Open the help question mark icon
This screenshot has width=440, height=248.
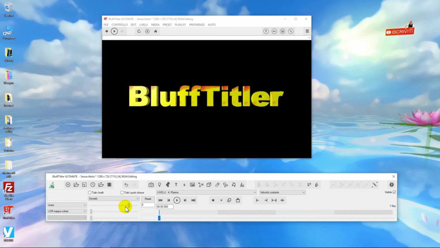tap(391, 185)
